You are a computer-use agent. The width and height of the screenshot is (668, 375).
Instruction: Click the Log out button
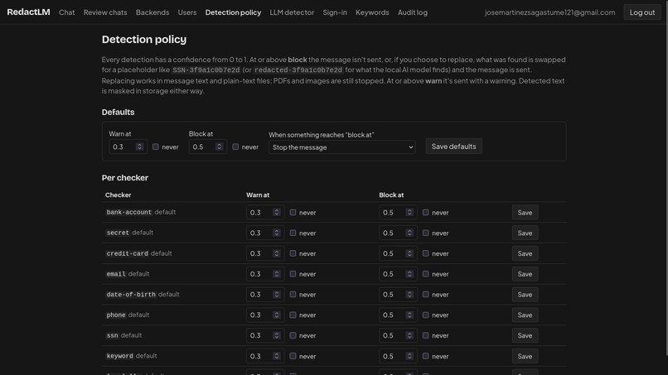pyautogui.click(x=642, y=12)
